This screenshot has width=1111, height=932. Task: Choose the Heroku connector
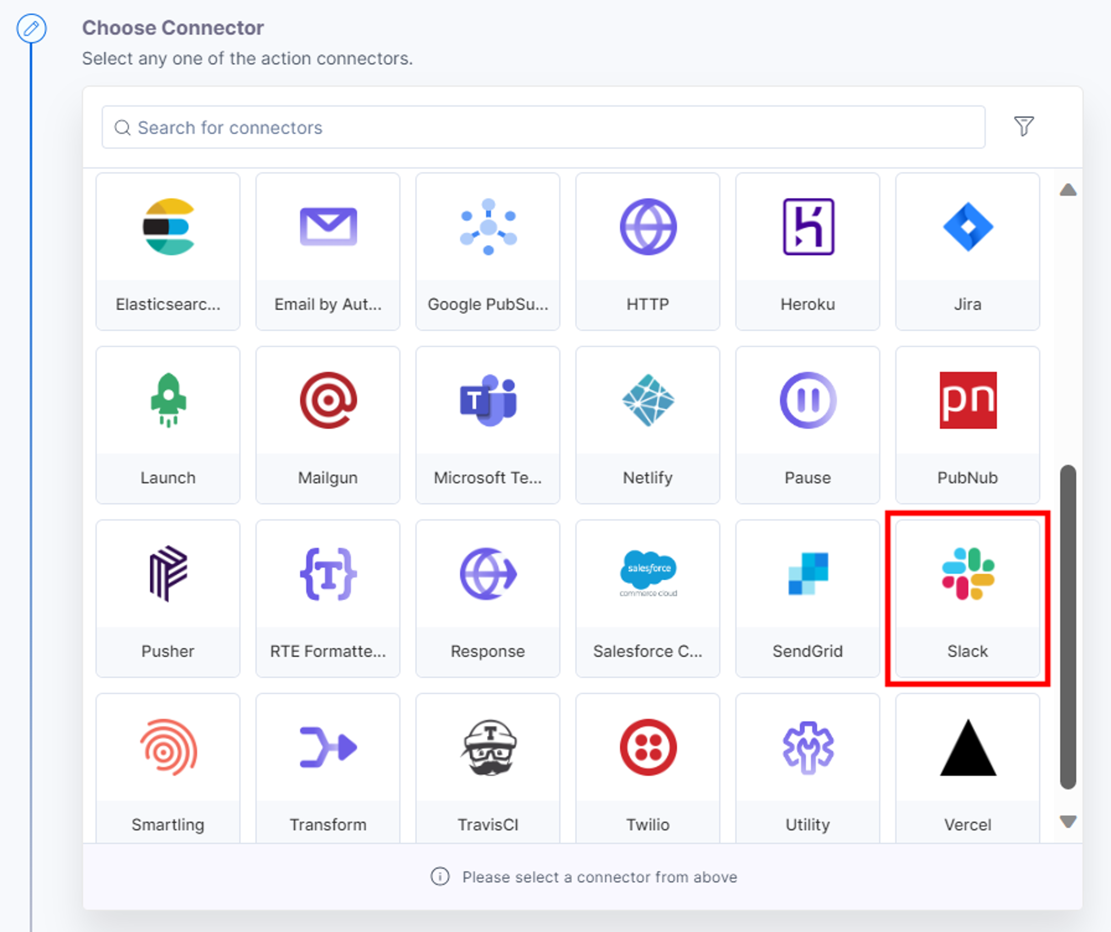coord(808,251)
